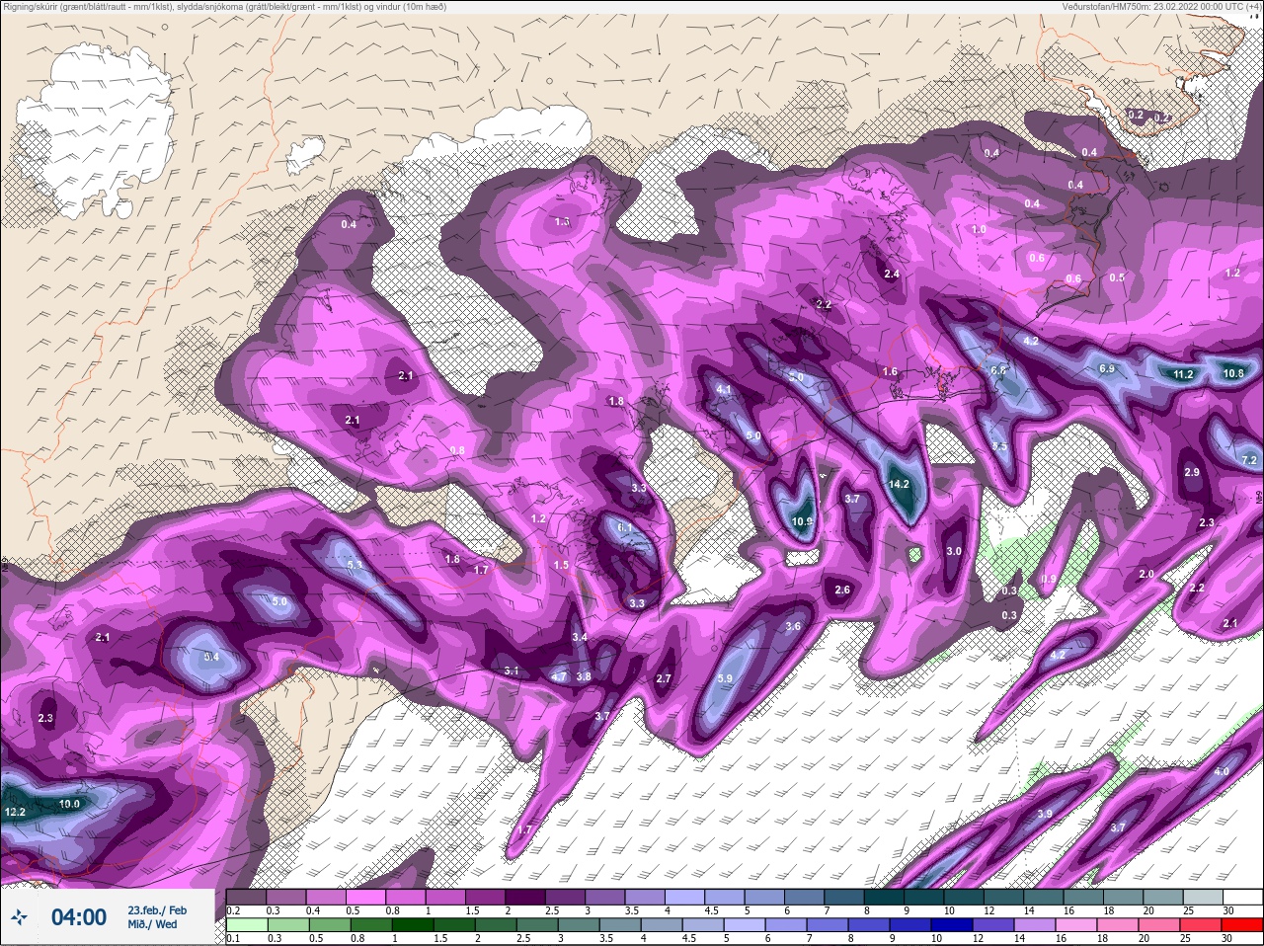Click the 10.9 precipitation value on the map

(802, 521)
